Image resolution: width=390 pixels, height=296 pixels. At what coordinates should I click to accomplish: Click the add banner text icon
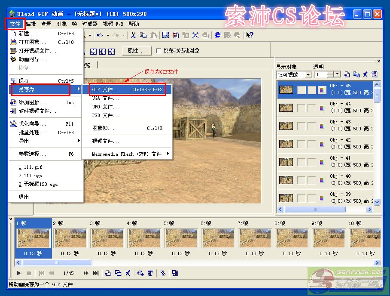click(x=150, y=273)
